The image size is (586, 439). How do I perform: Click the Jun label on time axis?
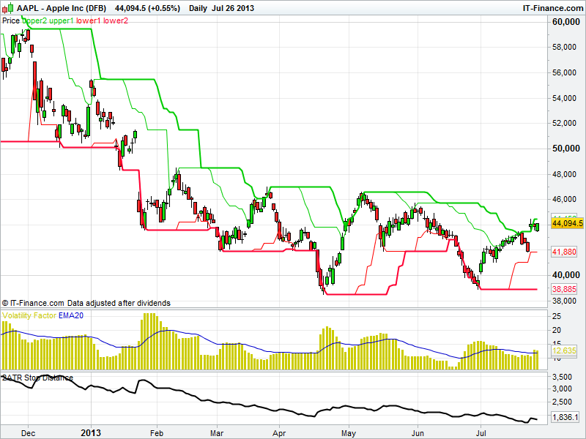click(x=418, y=433)
